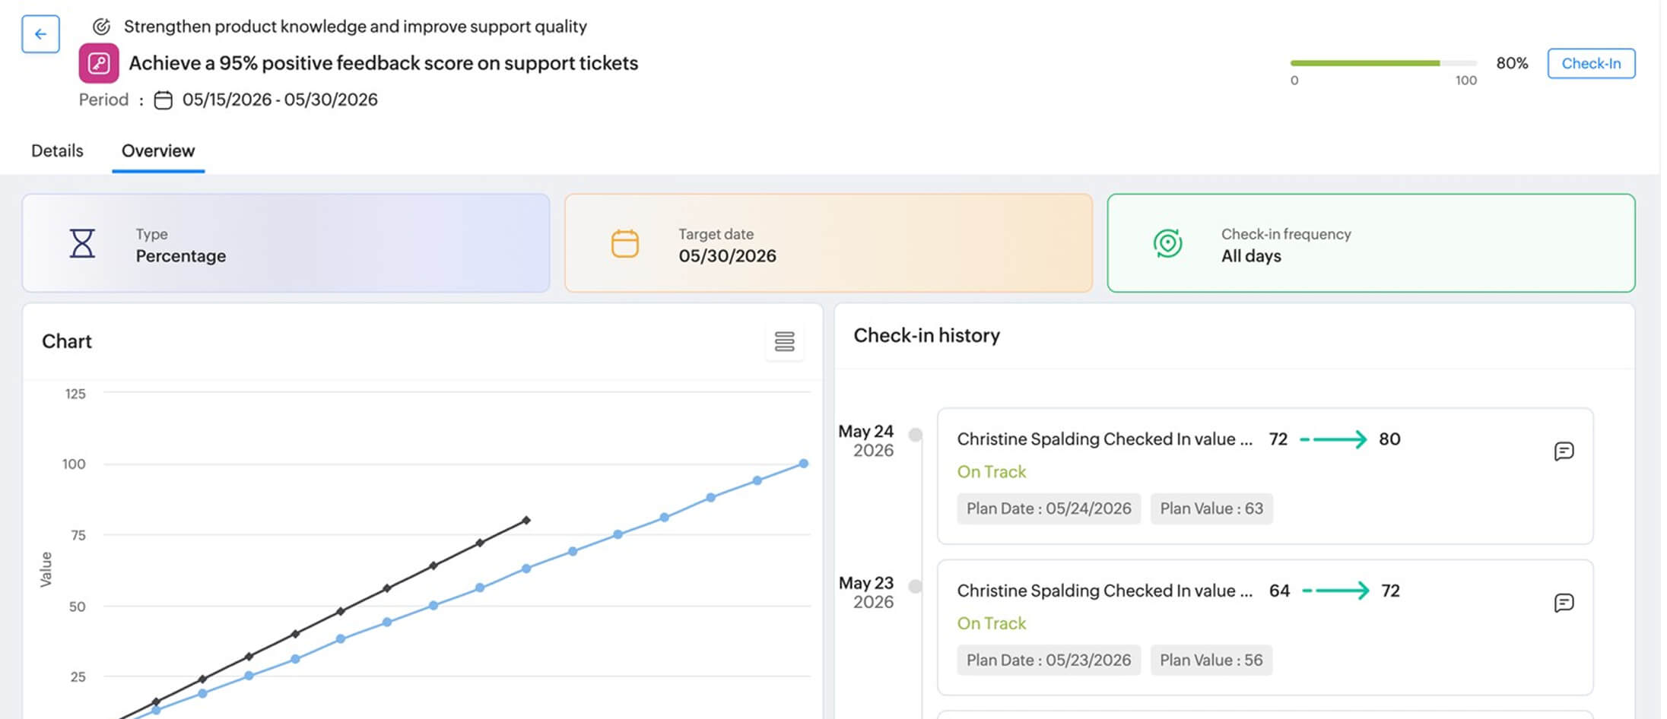Screen dimensions: 1667x719
Task: Click On Track status in May 24 entry
Action: 992,472
